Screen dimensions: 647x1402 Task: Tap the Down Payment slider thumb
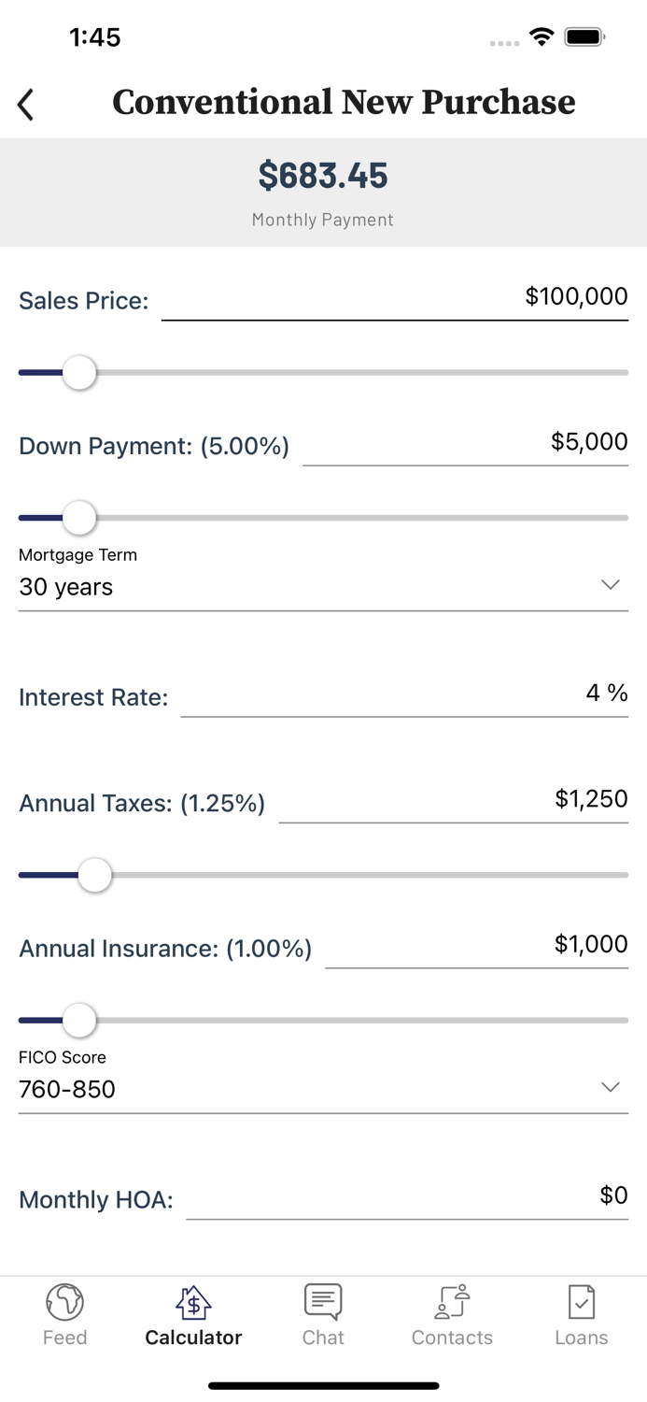(79, 517)
